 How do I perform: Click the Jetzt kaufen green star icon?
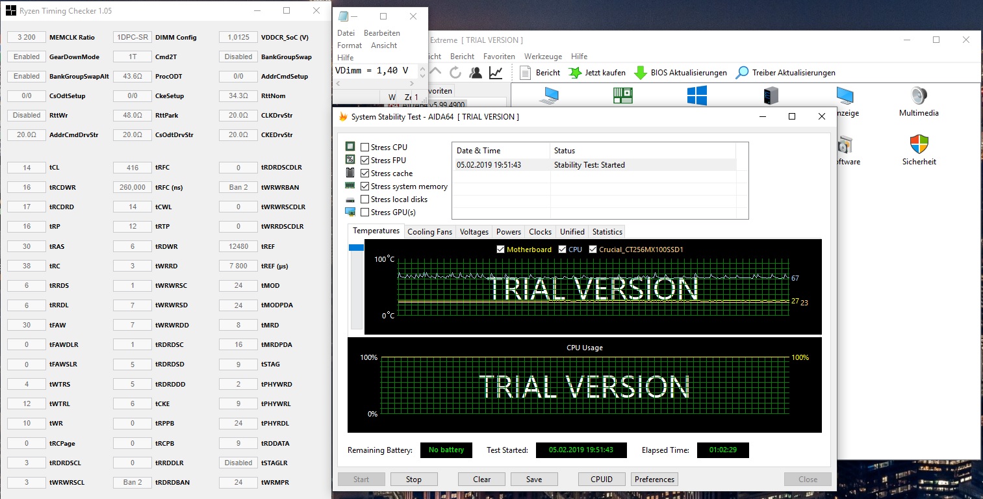pyautogui.click(x=575, y=72)
